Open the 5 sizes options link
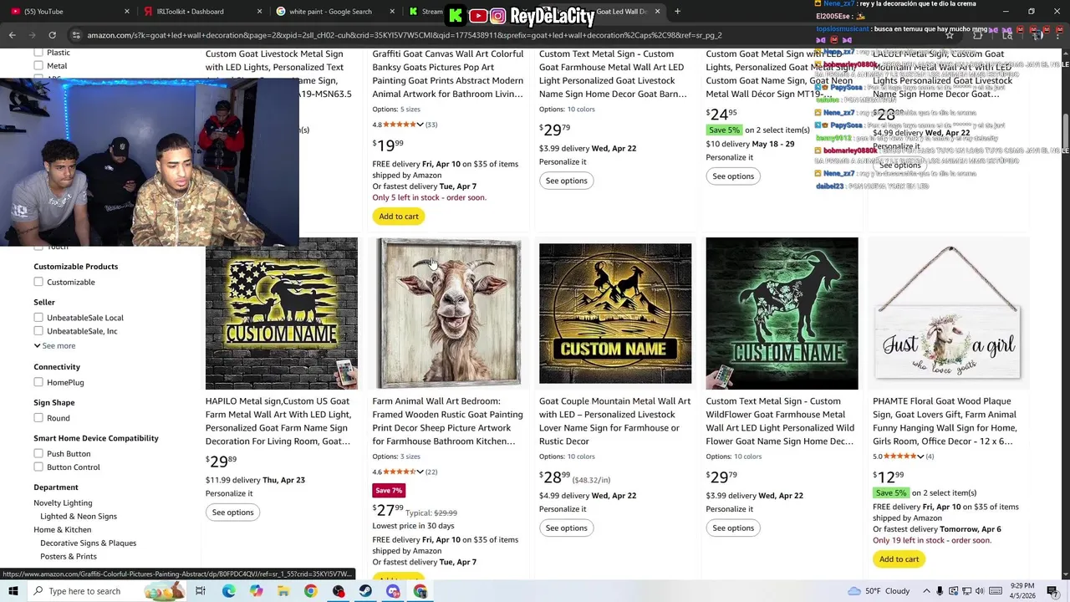 410,110
